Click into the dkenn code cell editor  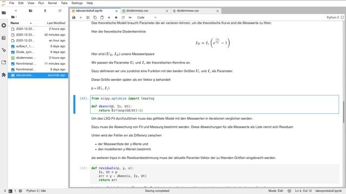click(215, 104)
